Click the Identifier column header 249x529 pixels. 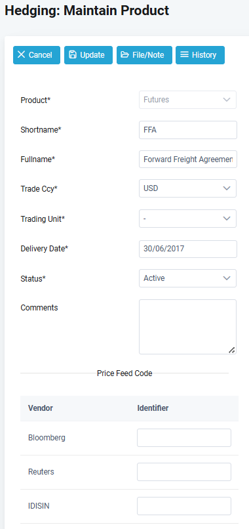pos(153,408)
